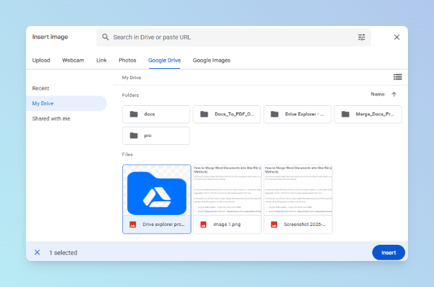
Task: Select the Drive explorer pro thumbnail
Action: point(157,190)
